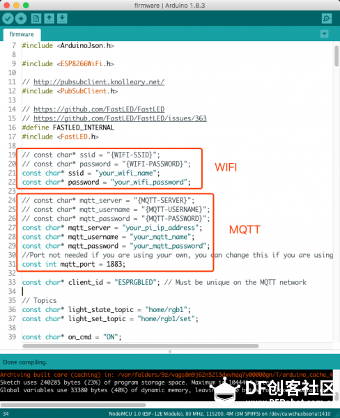Click the mqtt_port value 1883
Image resolution: width=340 pixels, height=418 pixels.
point(114,264)
